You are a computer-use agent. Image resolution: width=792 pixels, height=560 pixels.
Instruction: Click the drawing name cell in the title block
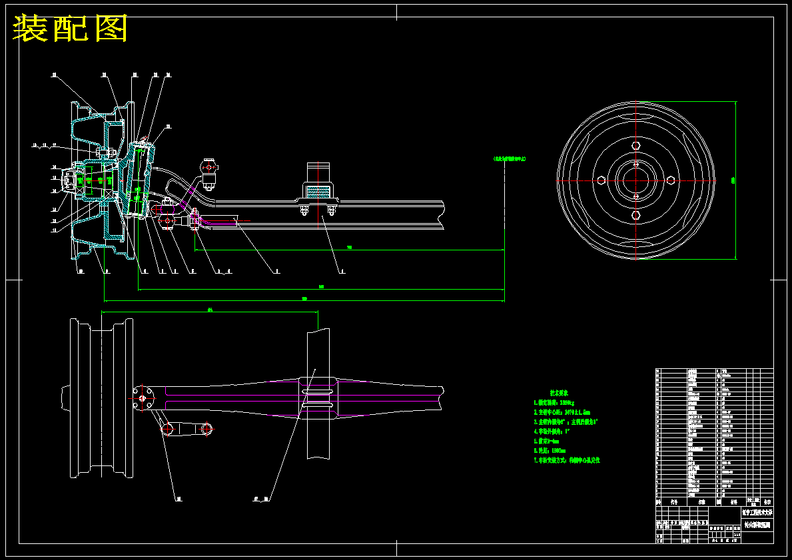[x=758, y=525]
